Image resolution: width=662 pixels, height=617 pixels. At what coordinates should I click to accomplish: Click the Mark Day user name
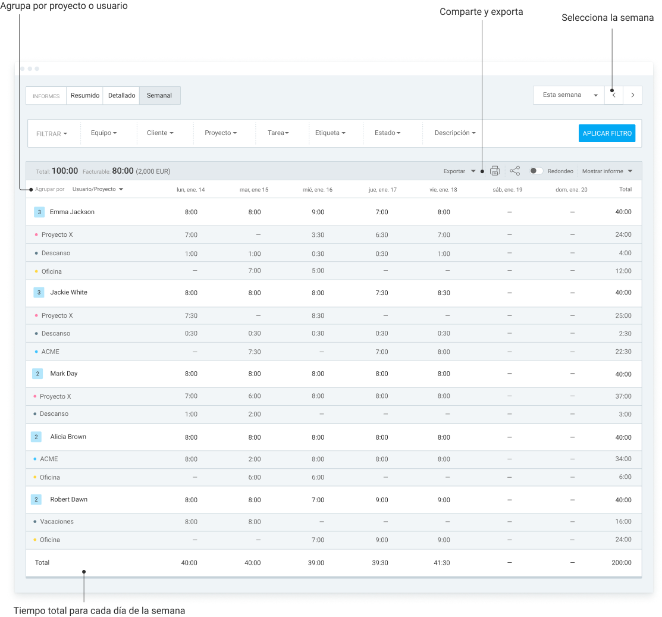64,374
